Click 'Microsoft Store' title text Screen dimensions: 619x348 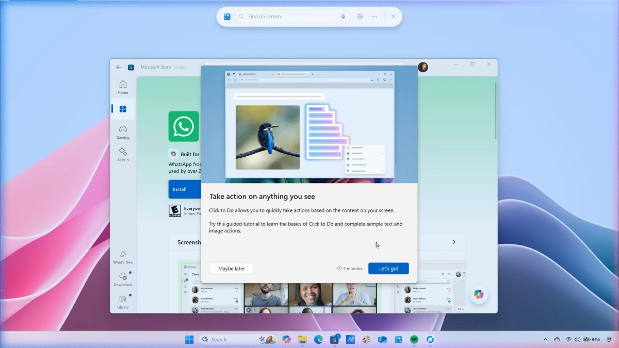tap(156, 67)
